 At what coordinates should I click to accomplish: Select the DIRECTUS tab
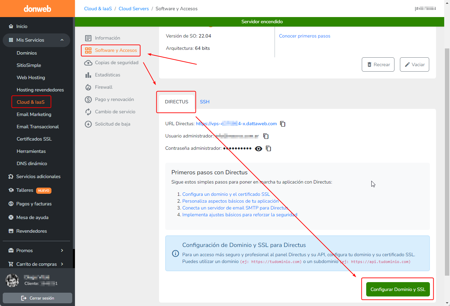(176, 102)
